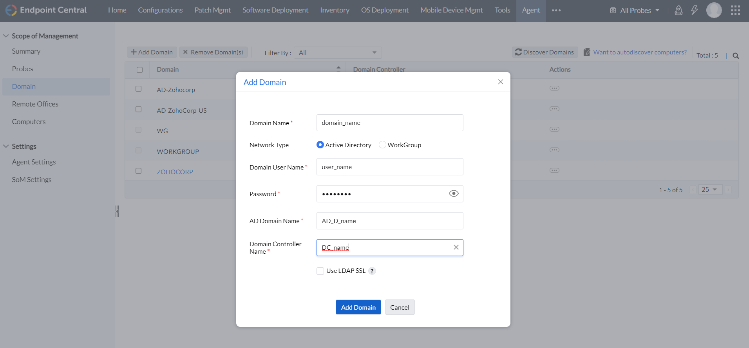Open the All Probes dropdown
The width and height of the screenshot is (749, 348).
click(x=635, y=11)
